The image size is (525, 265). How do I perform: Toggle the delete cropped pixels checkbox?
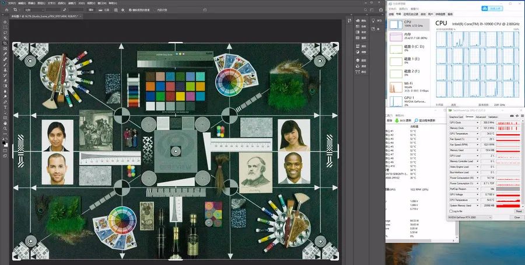(131, 10)
